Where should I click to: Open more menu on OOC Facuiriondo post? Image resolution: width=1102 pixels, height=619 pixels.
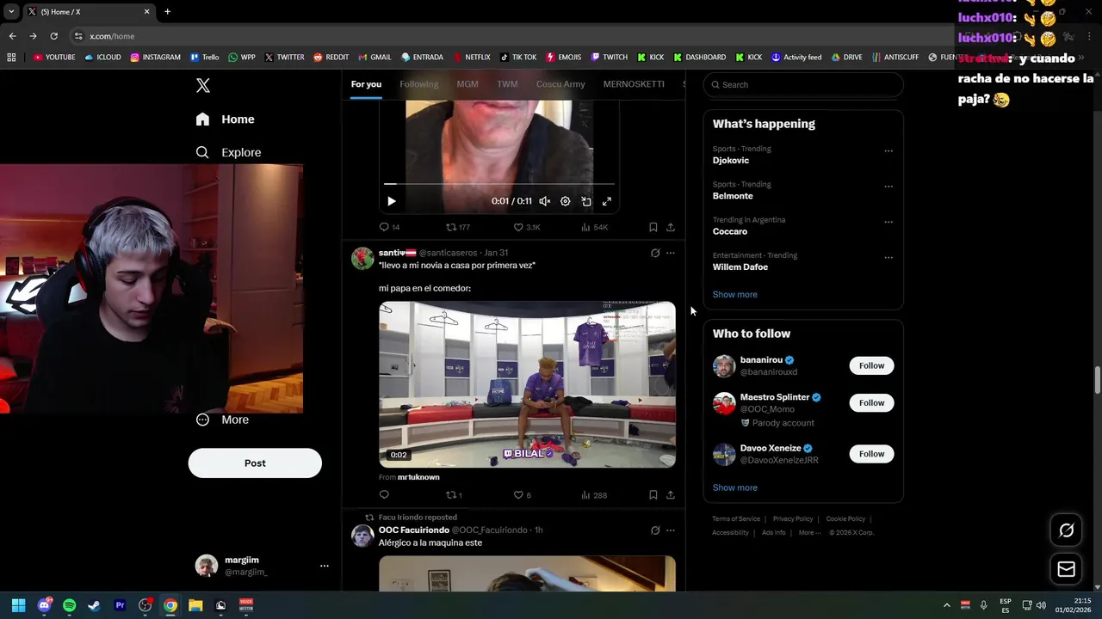(671, 530)
